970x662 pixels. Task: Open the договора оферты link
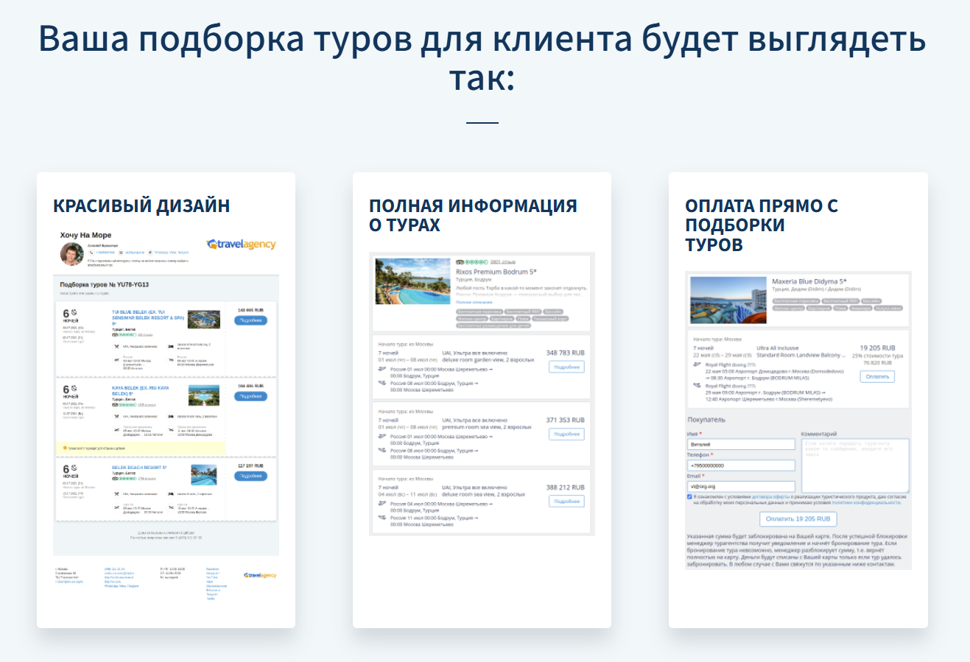770,497
